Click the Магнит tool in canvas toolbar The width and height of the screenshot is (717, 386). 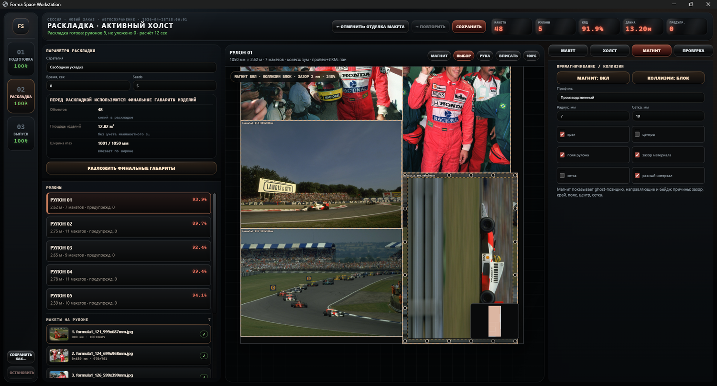tap(439, 56)
